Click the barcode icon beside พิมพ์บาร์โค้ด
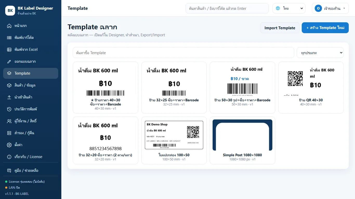The image size is (355, 199). [9, 38]
